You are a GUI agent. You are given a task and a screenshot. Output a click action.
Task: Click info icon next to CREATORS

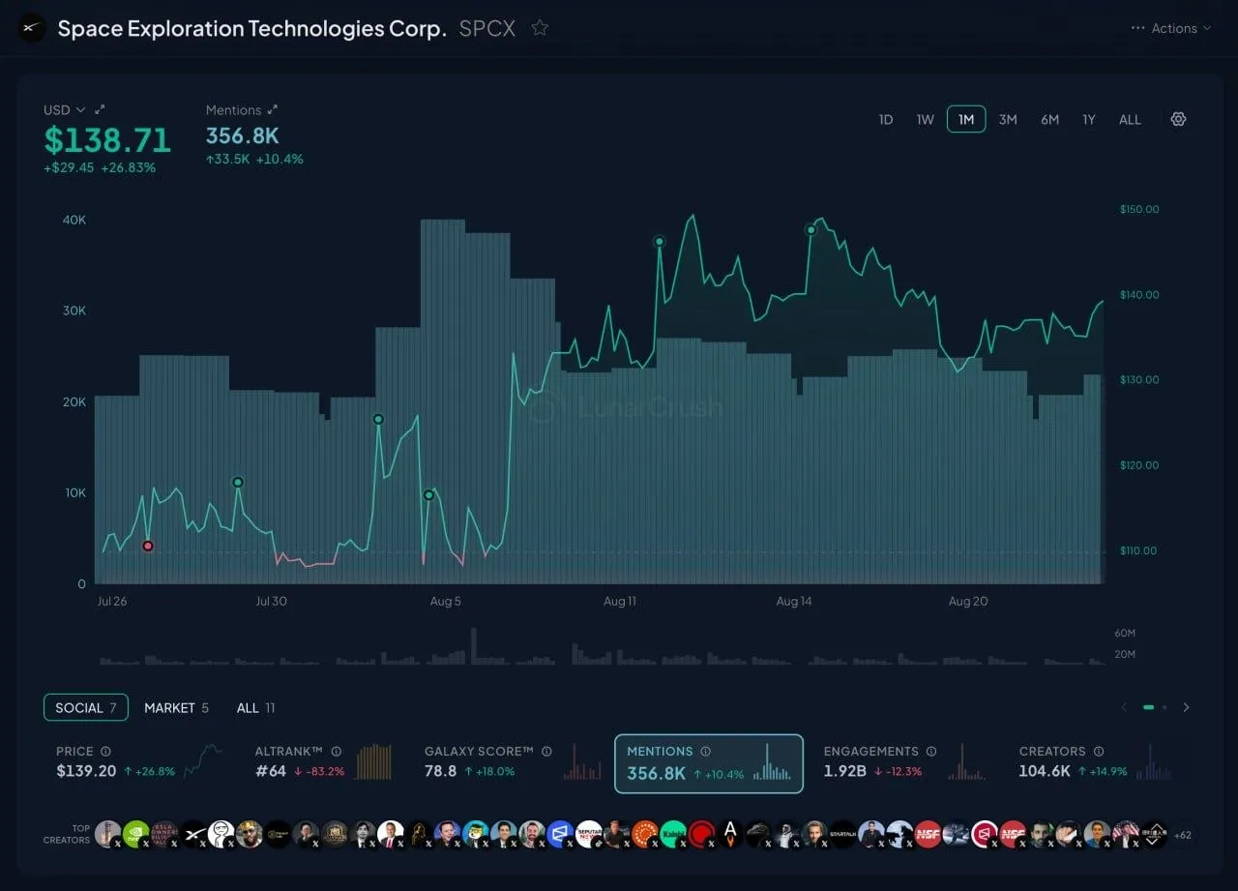[x=1099, y=751]
